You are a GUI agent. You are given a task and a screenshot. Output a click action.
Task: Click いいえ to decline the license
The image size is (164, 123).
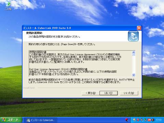(x=129, y=93)
